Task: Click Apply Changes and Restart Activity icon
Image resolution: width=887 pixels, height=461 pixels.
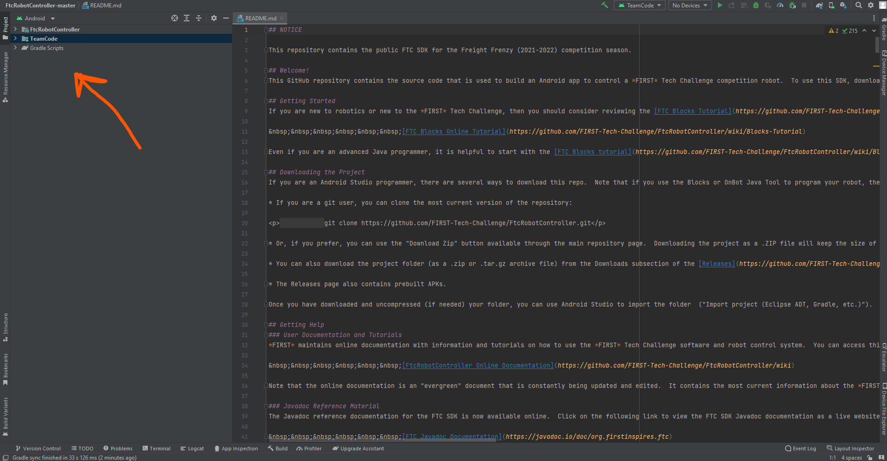Action: [x=732, y=5]
